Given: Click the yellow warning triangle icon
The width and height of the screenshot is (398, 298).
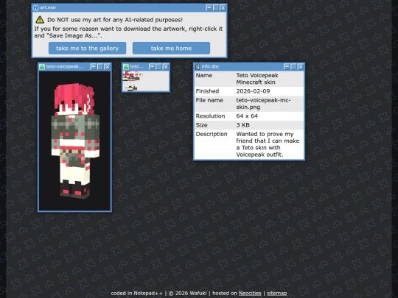Looking at the screenshot, I should [x=40, y=20].
